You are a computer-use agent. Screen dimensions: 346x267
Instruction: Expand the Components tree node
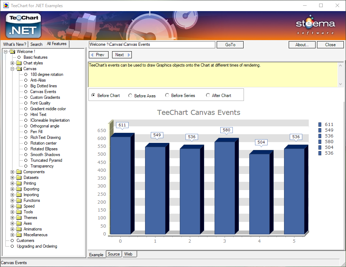click(x=12, y=172)
